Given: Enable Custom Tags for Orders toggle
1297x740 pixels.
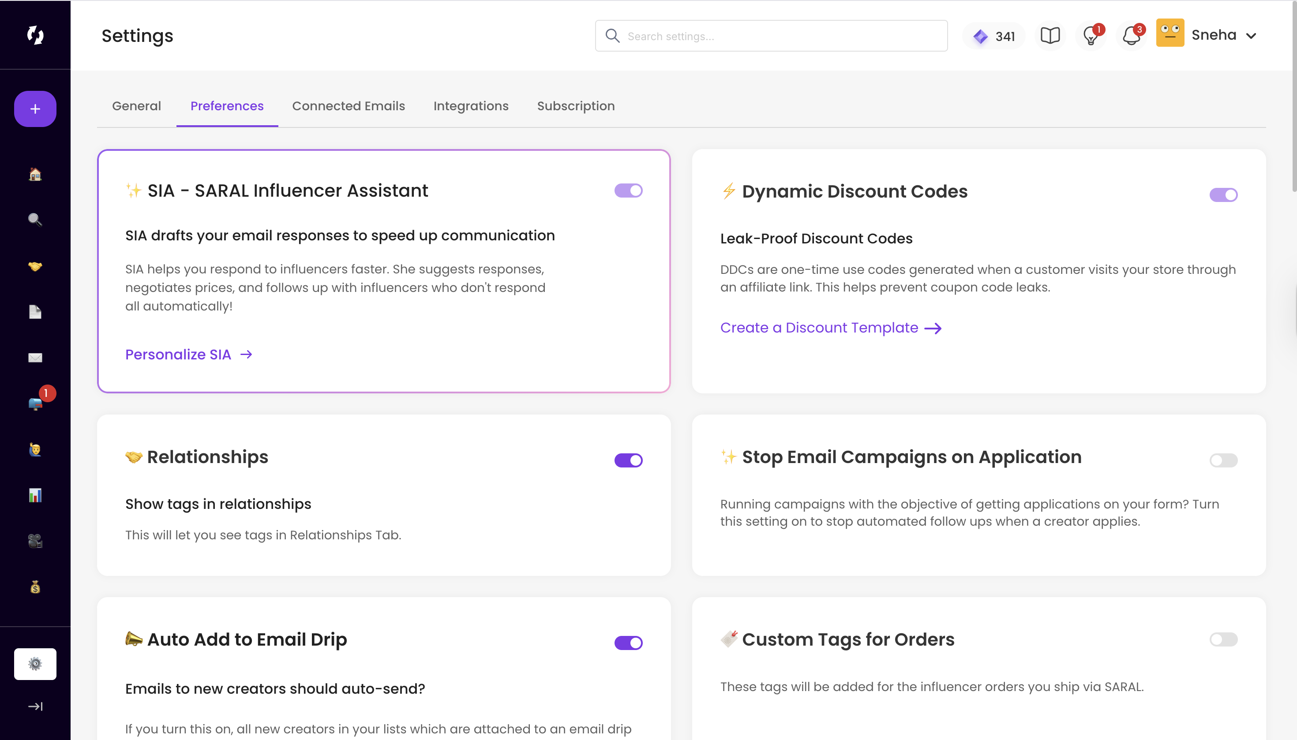Looking at the screenshot, I should [x=1223, y=639].
